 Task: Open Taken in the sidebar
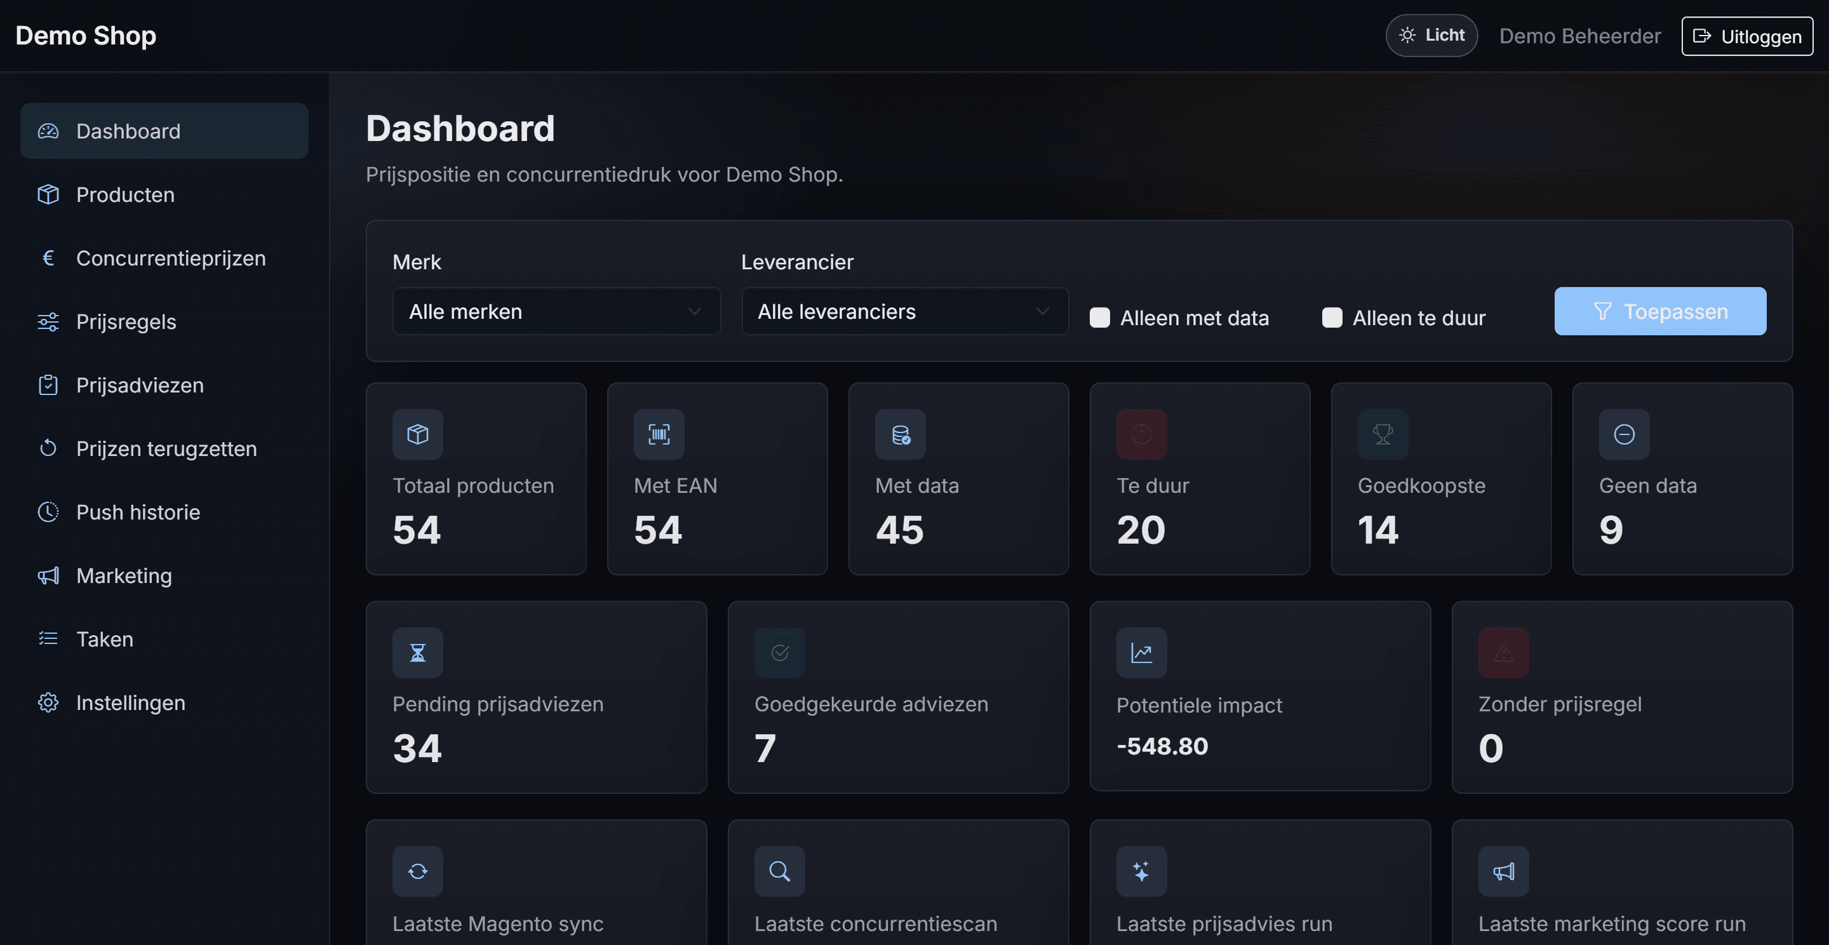(x=164, y=638)
